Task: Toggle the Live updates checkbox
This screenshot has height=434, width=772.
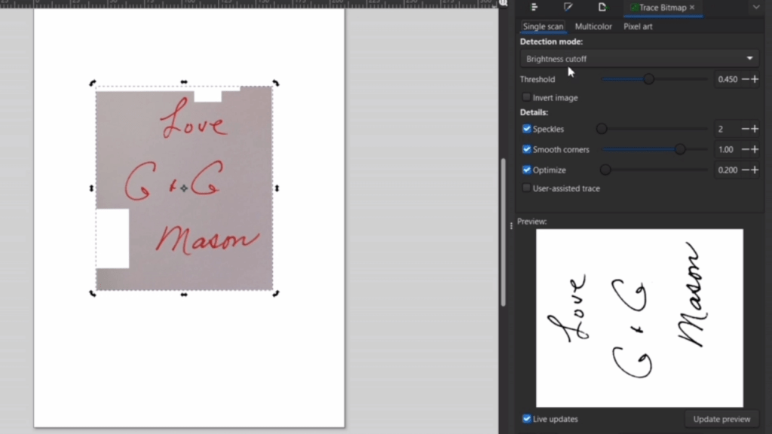Action: [526, 419]
